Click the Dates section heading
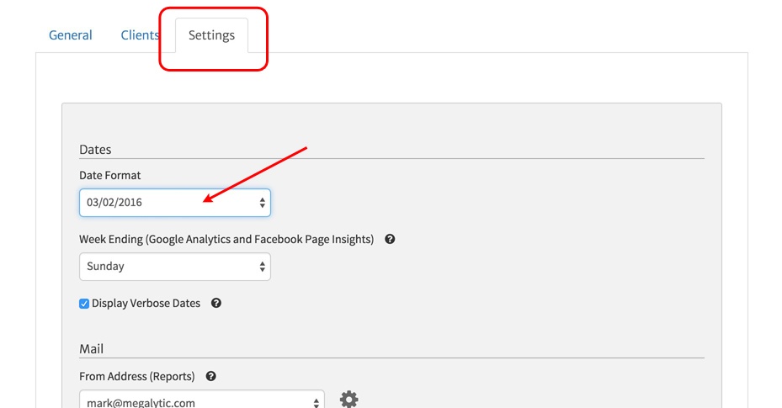Image resolution: width=782 pixels, height=408 pixels. coord(95,149)
